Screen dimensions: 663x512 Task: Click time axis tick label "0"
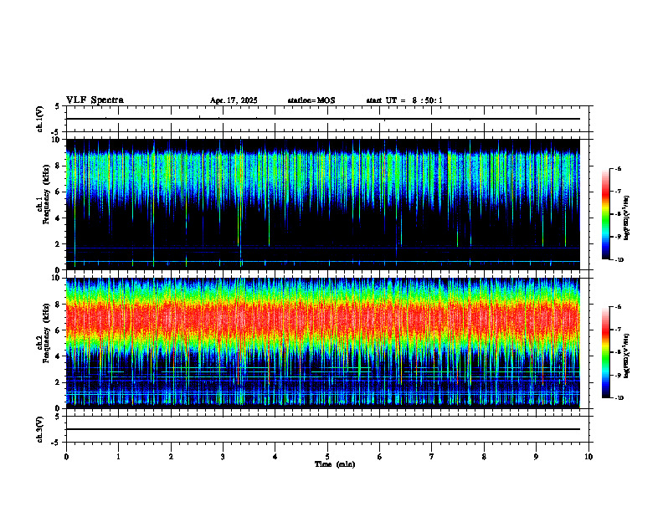pos(66,457)
